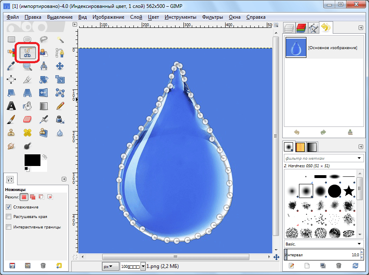Choose the Paths tool
Viewport: 369px width, 275px height.
click(x=60, y=53)
